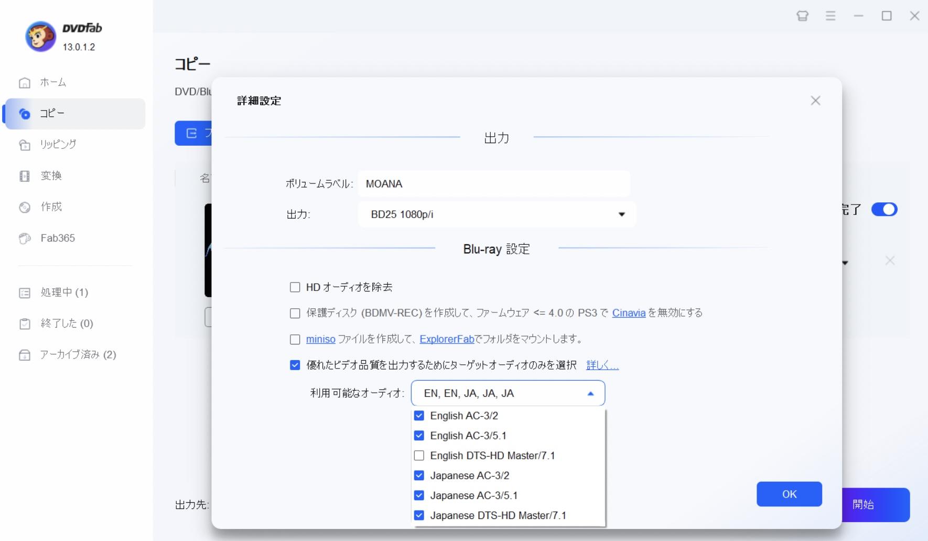This screenshot has width=928, height=541.
Task: Select 変換 menu item
Action: (51, 176)
